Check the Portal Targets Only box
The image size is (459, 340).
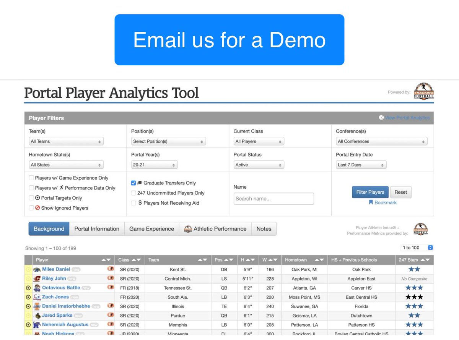(31, 198)
